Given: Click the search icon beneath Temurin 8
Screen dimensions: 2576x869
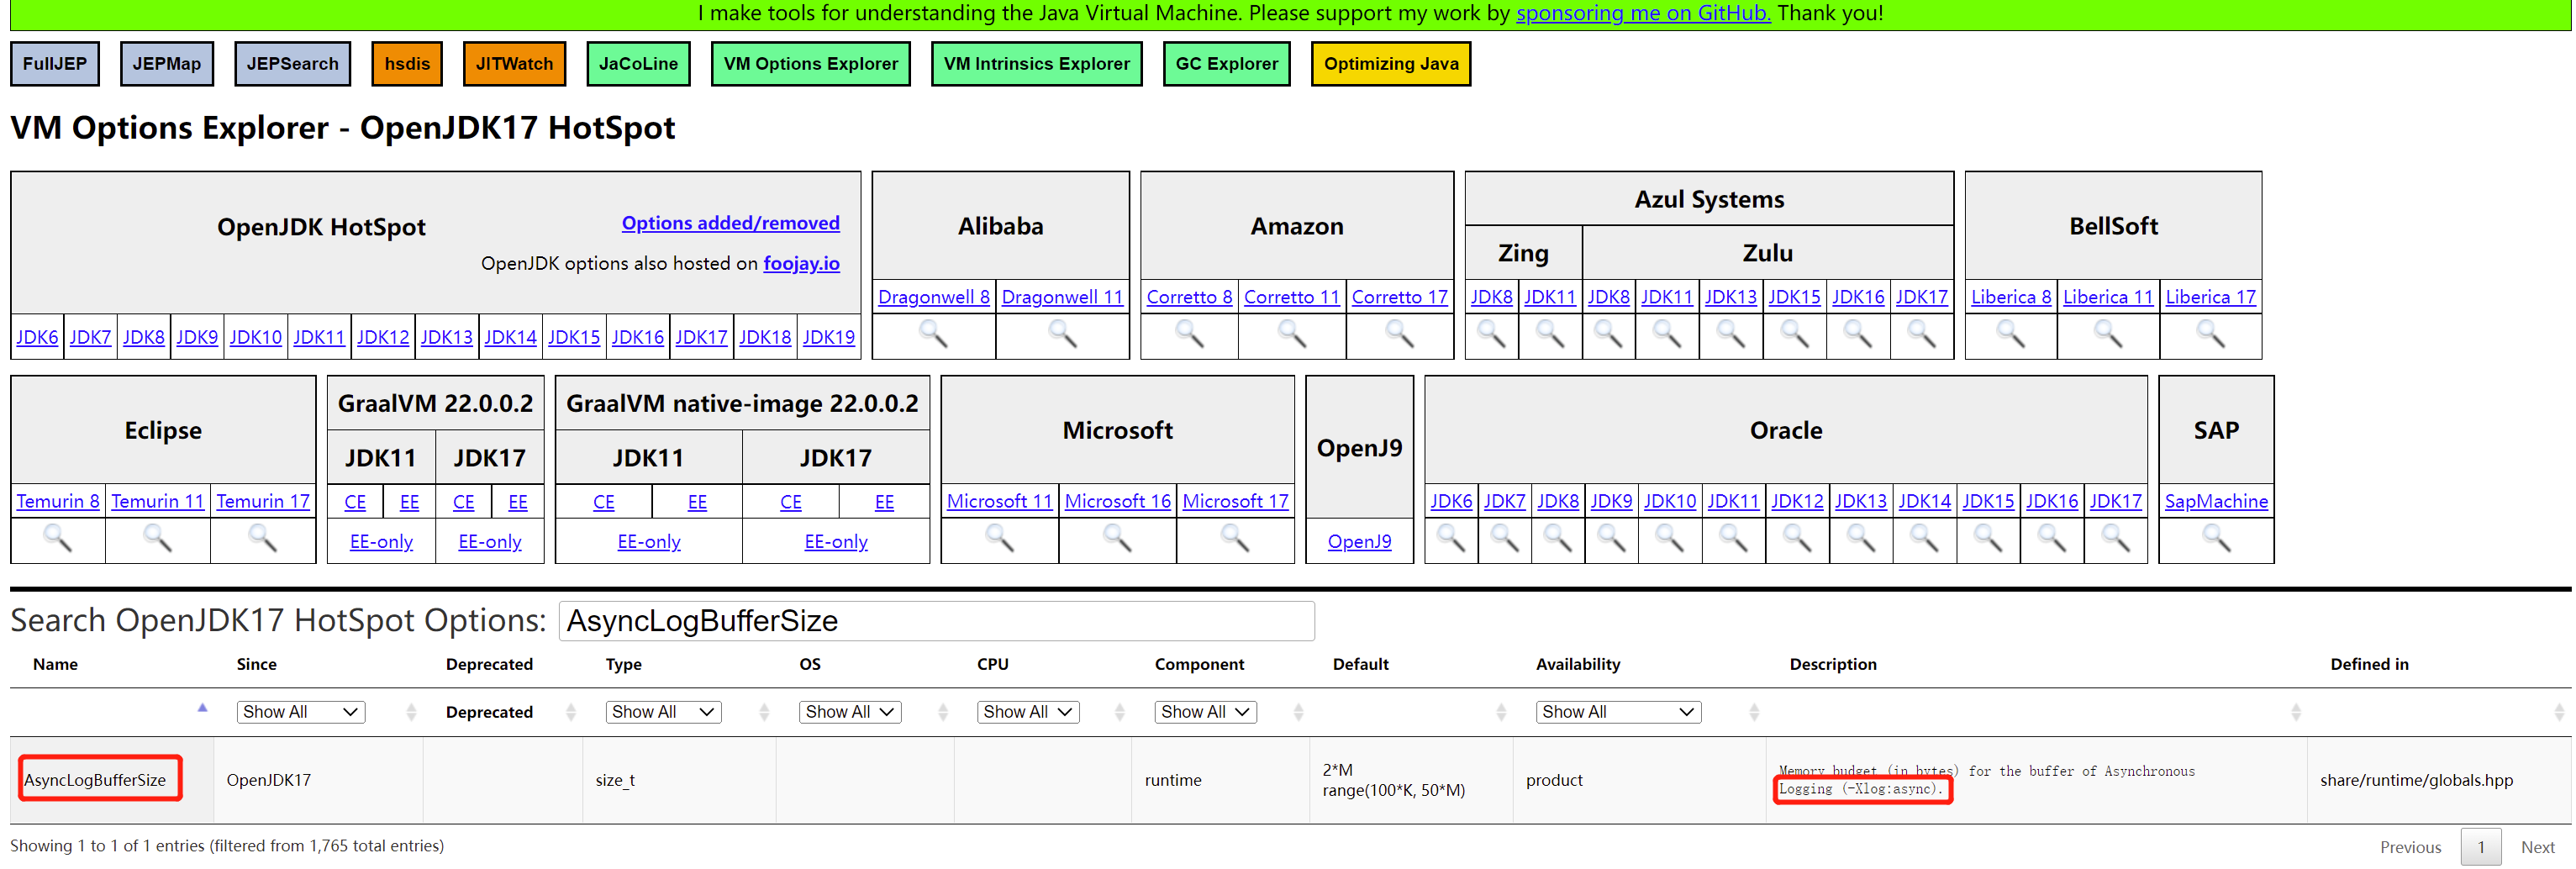Looking at the screenshot, I should tap(57, 540).
